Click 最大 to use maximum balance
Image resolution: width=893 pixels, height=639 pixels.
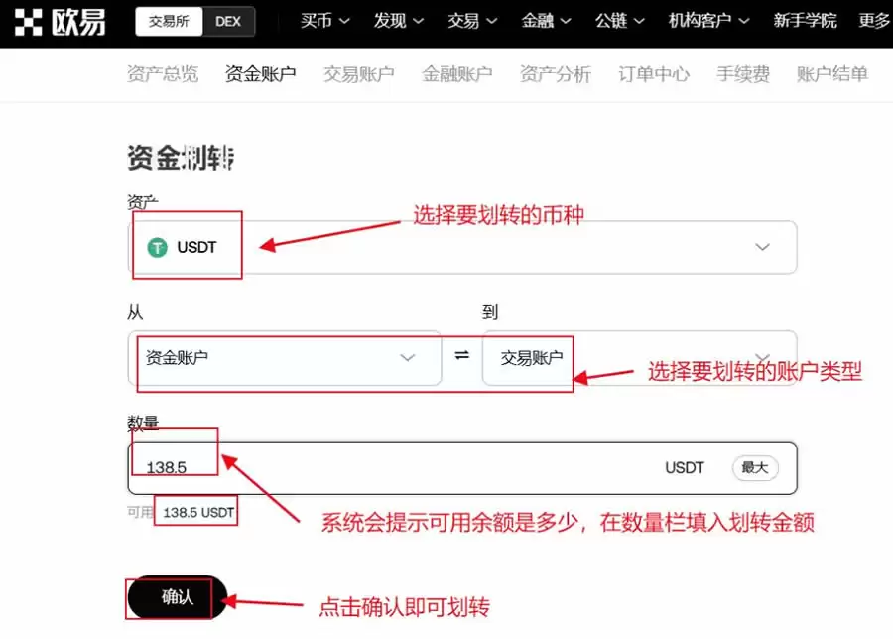tap(754, 467)
